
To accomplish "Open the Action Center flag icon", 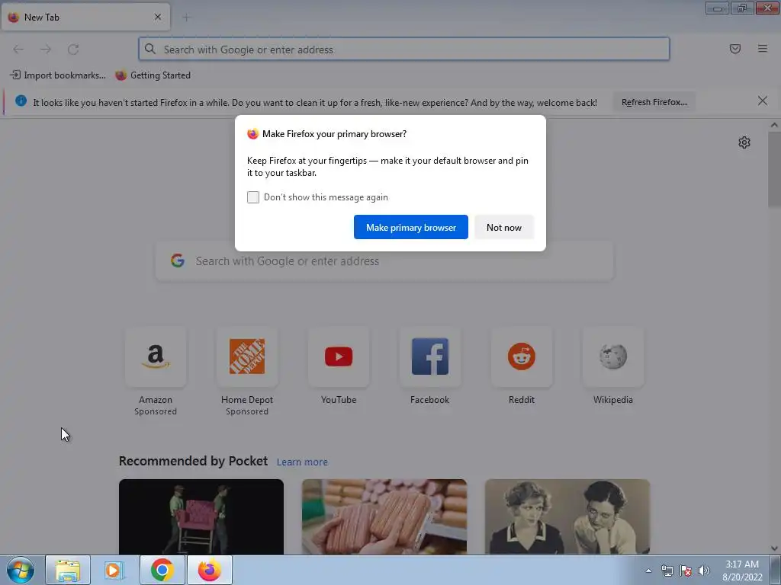I will (x=686, y=571).
